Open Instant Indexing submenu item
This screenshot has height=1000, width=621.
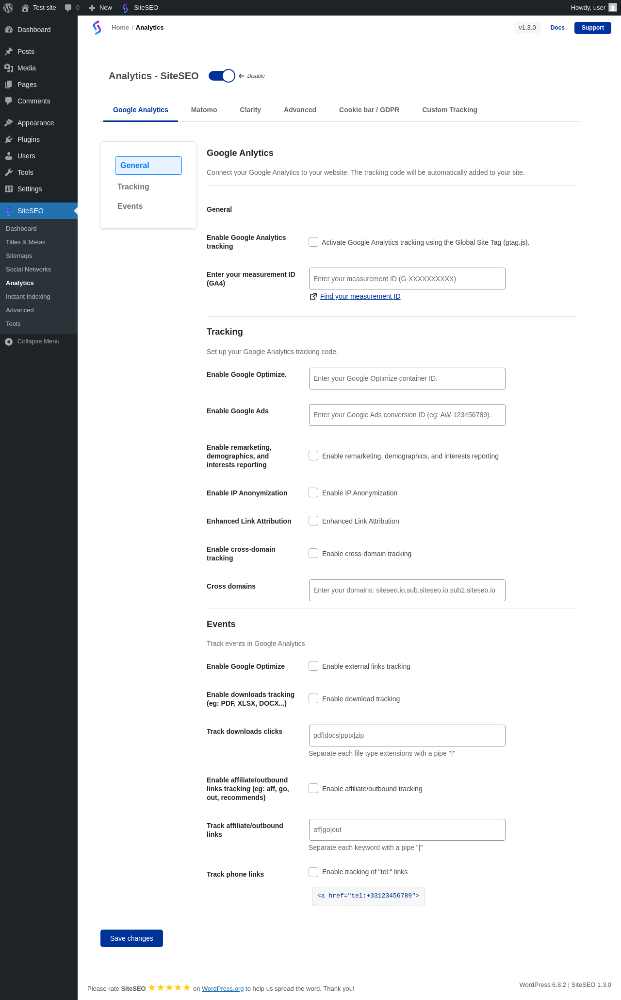point(28,297)
